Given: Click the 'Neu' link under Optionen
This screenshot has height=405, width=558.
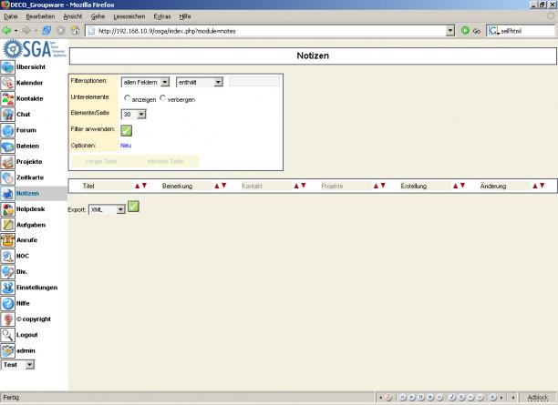Looking at the screenshot, I should (x=126, y=146).
